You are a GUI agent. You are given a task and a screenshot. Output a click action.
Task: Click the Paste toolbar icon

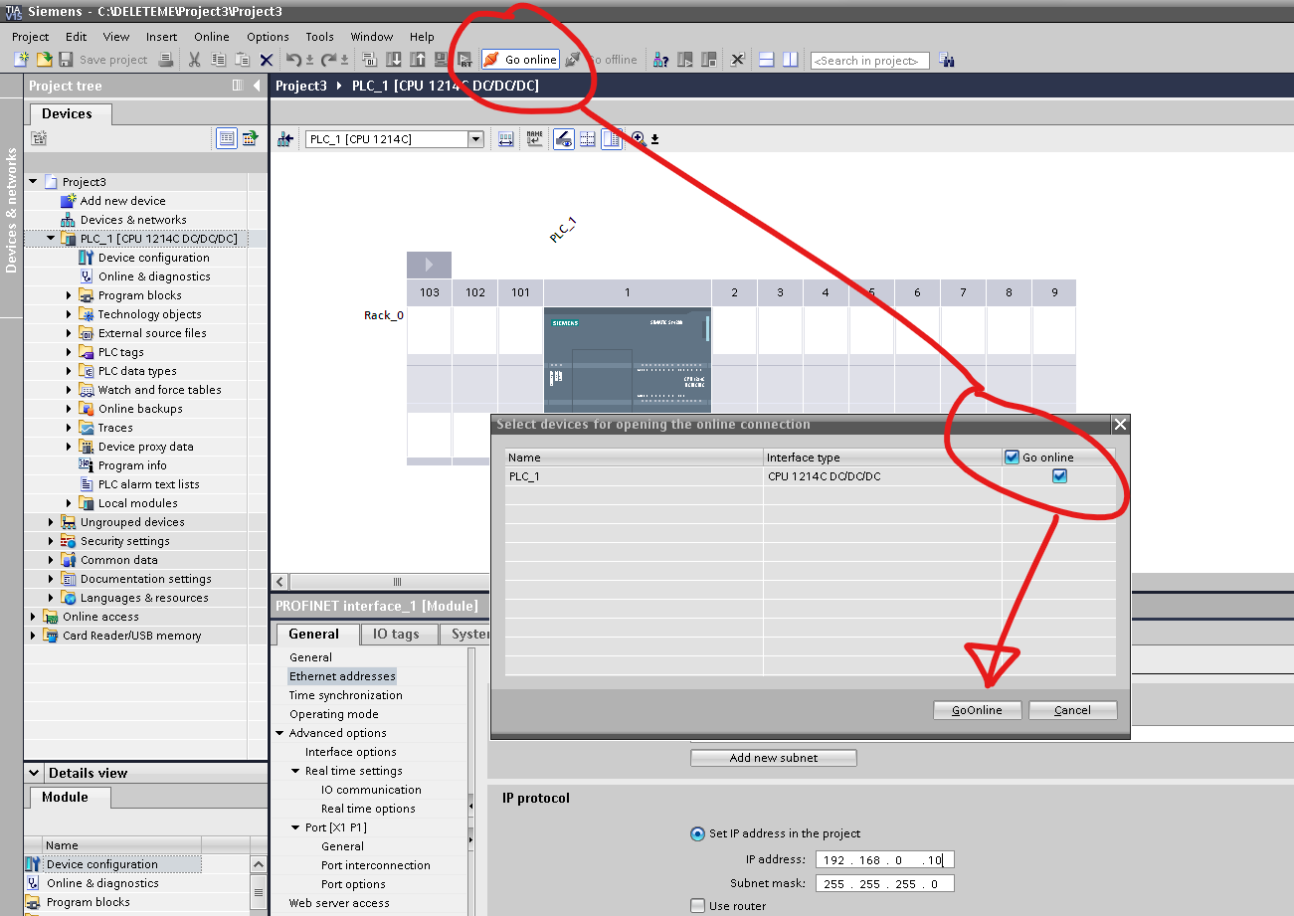[x=242, y=60]
